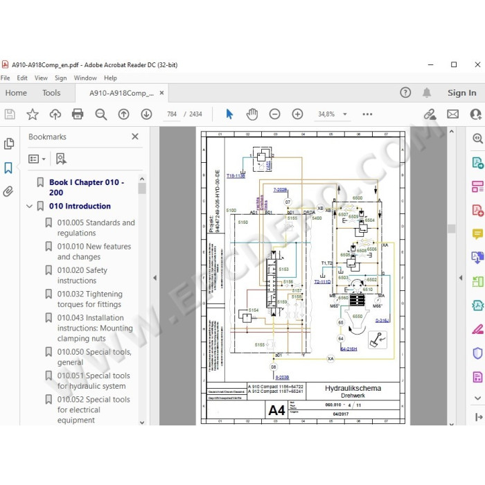The image size is (485, 485).
Task: Open Help question mark icon
Action: (405, 92)
